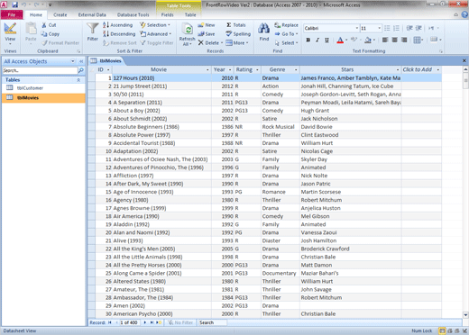469x335 pixels.
Task: Open the Table tab under Table Tools
Action: 190,14
